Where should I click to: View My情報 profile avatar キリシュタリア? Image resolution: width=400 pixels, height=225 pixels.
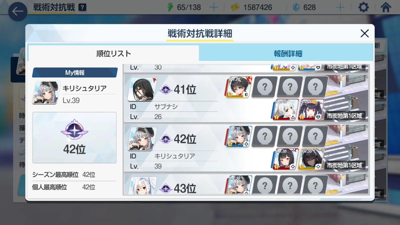(46, 92)
